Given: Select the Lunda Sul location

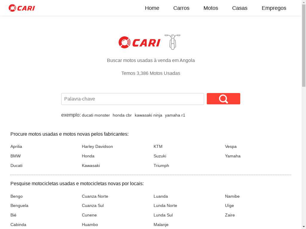Looking at the screenshot, I should pos(163,215).
